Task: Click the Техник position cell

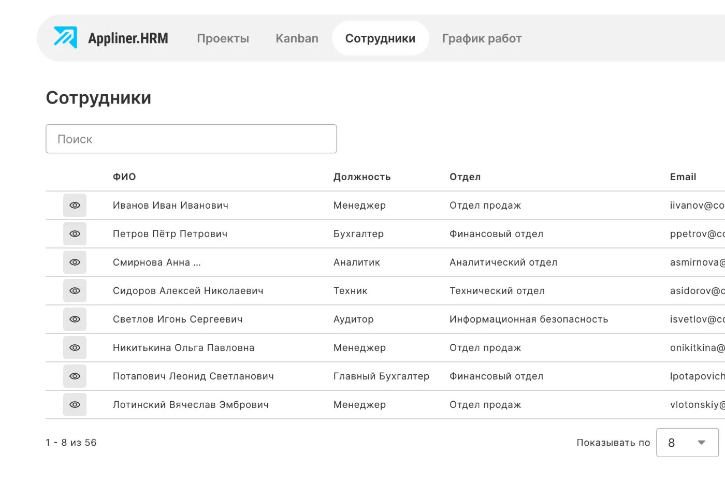Action: 351,291
